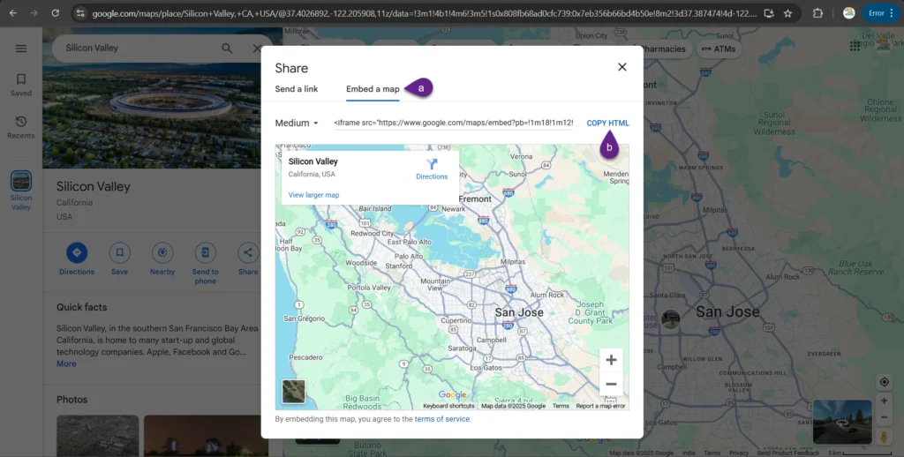904x457 pixels.
Task: Click View larger map link
Action: click(313, 195)
